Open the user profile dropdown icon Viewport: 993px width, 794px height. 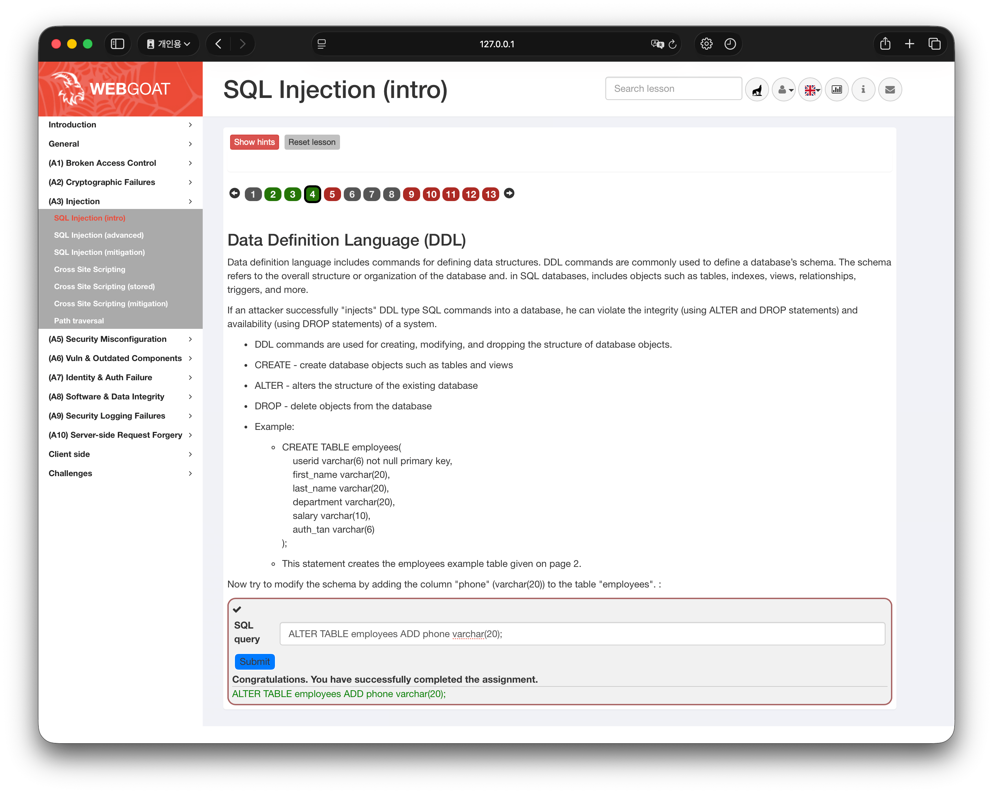(x=784, y=89)
